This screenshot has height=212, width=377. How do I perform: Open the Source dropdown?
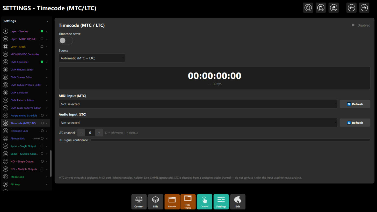click(92, 58)
